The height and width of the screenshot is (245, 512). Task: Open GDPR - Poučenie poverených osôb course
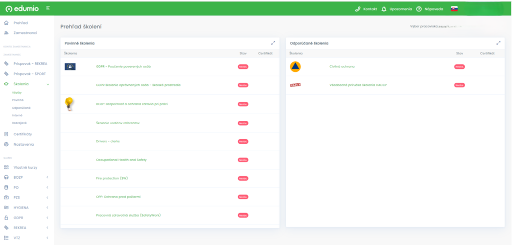click(123, 66)
